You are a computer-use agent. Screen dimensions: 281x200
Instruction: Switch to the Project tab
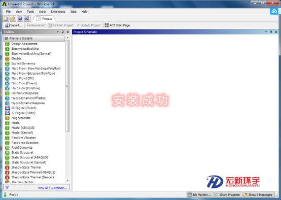click(x=44, y=19)
